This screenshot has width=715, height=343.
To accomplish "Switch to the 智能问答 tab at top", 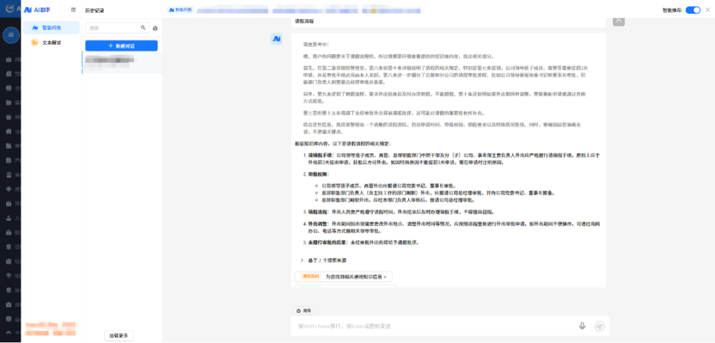I will (x=180, y=9).
